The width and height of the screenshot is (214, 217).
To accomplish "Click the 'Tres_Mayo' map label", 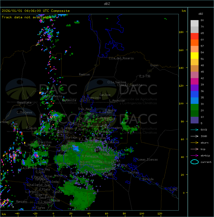I will 85,109.
